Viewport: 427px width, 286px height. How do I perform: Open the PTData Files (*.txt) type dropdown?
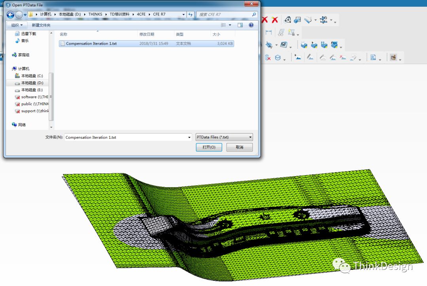(x=224, y=137)
